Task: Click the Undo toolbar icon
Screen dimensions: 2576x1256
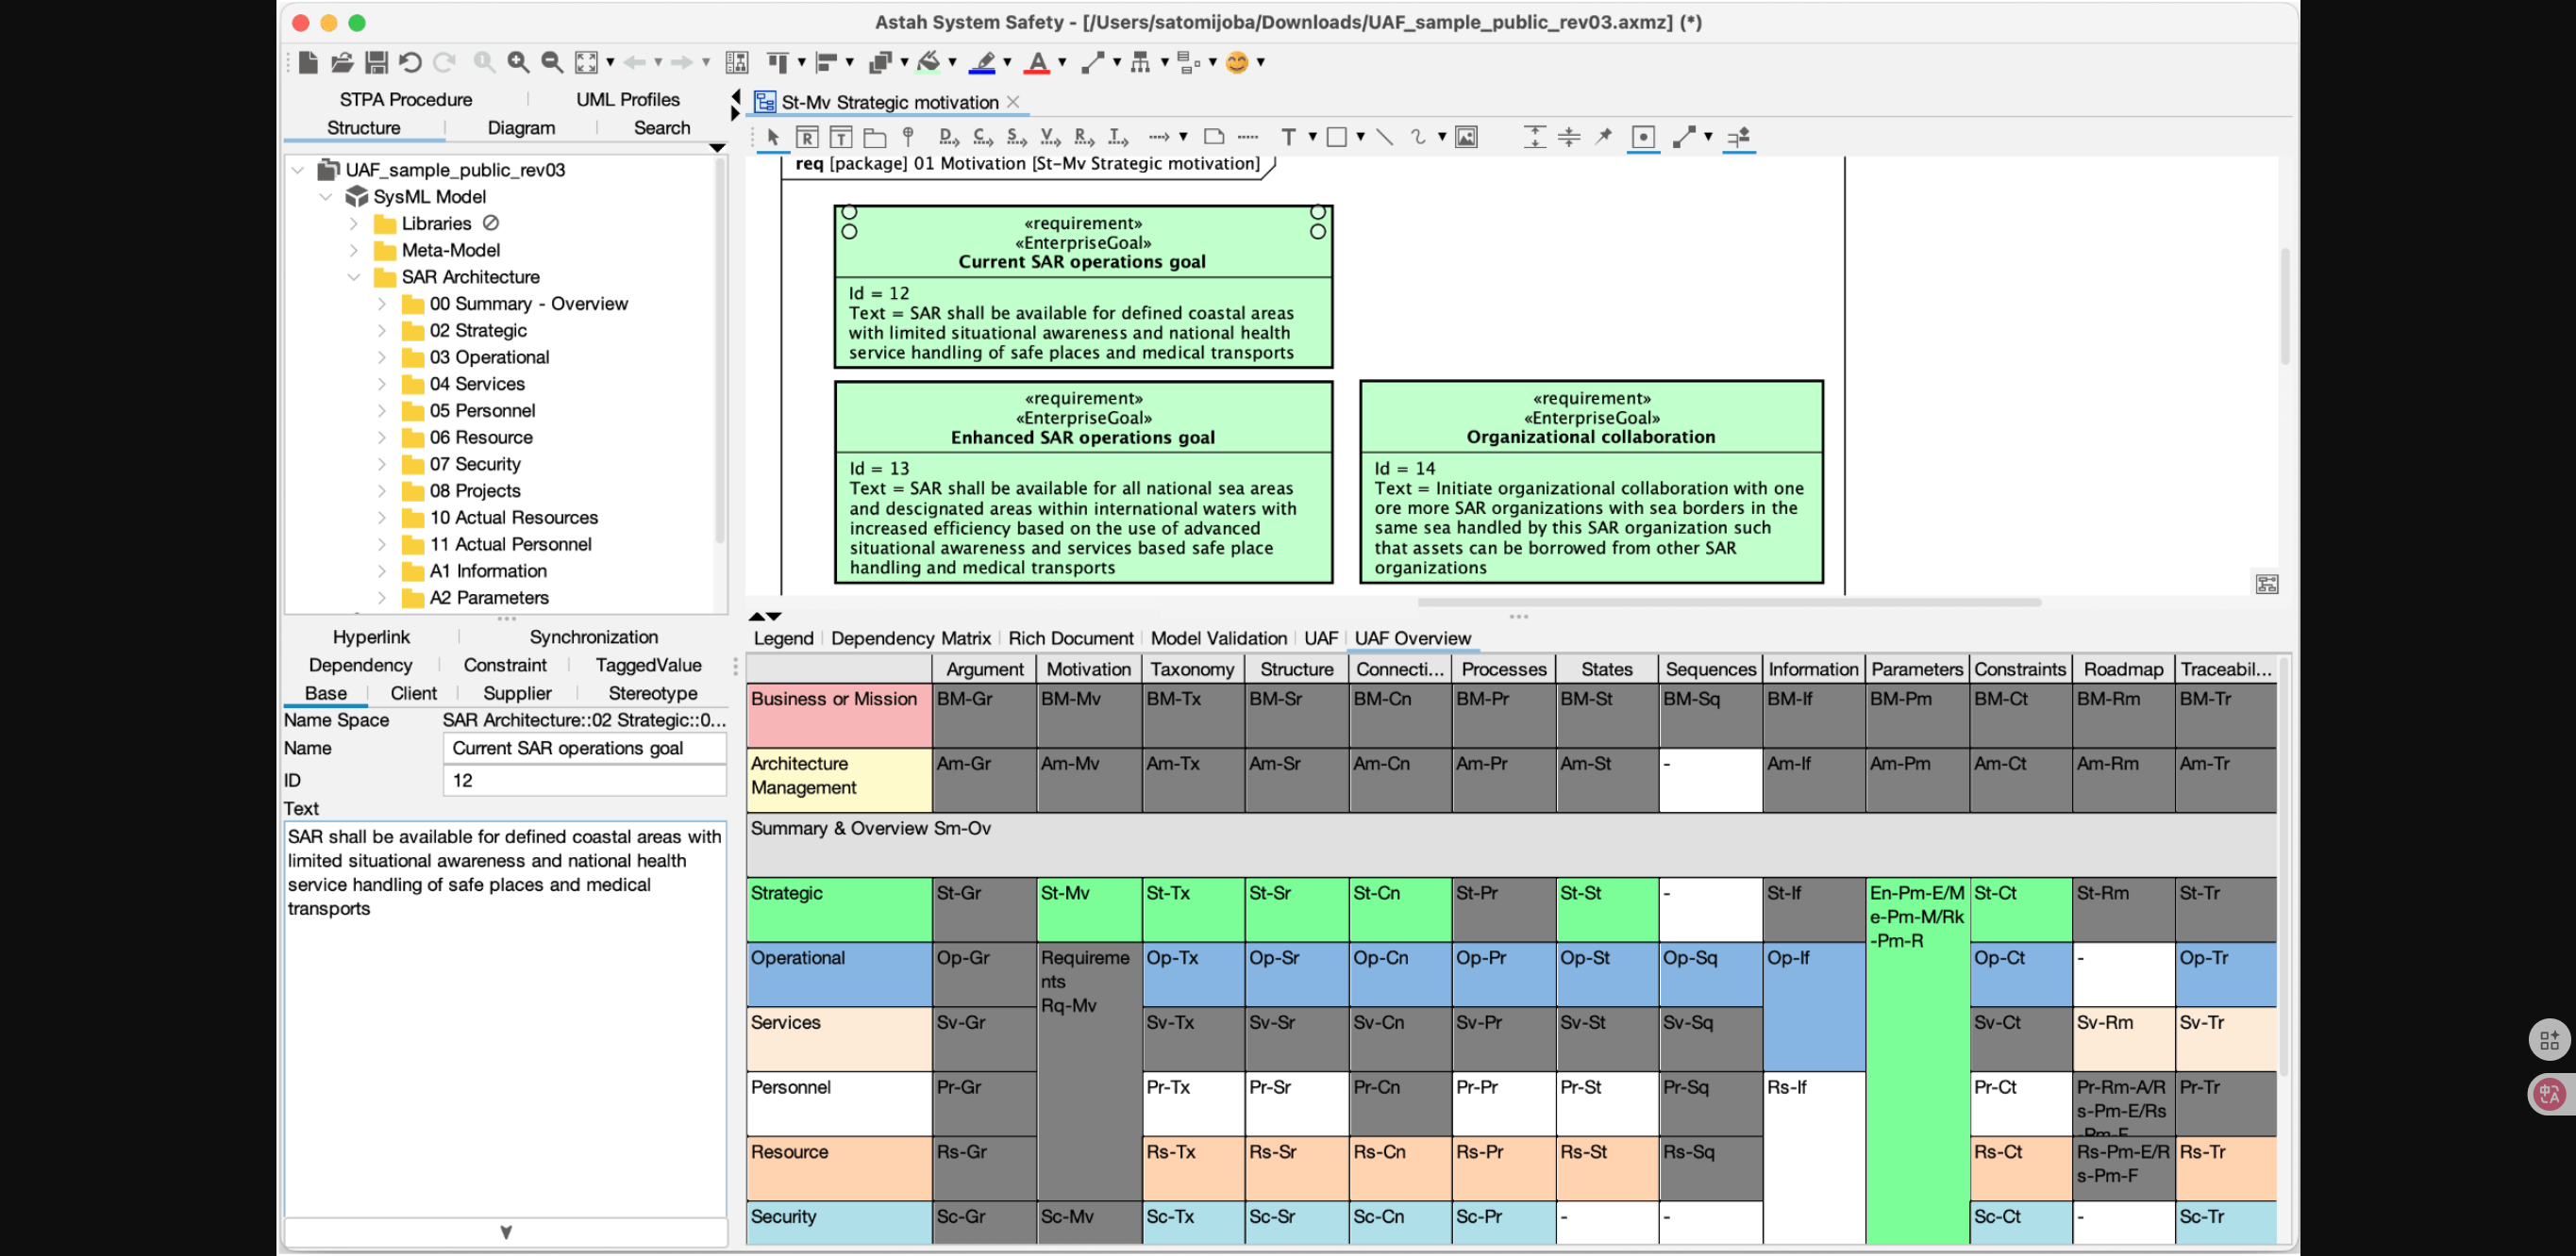Action: pyautogui.click(x=410, y=62)
